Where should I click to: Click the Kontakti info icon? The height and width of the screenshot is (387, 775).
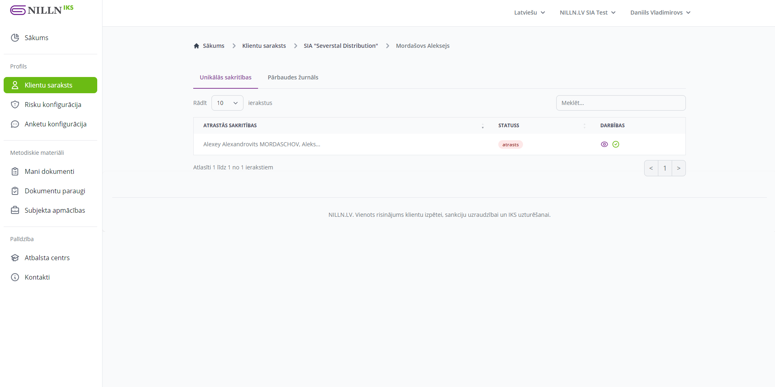[15, 277]
